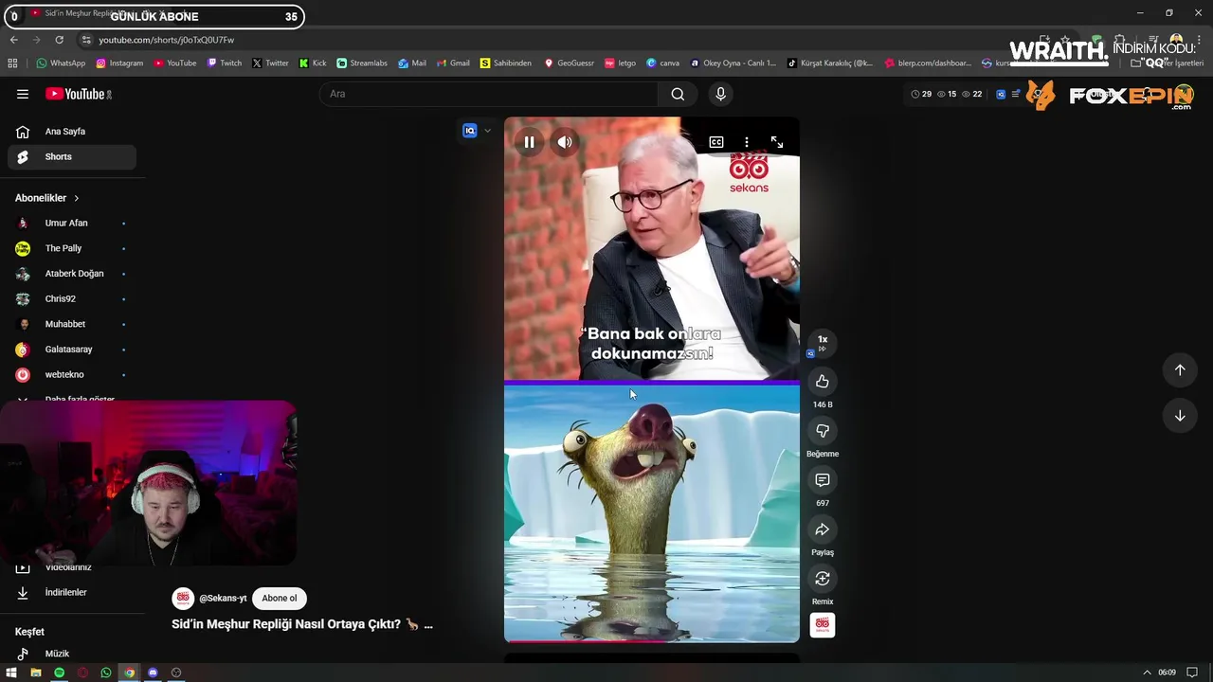Dislike the Short (Beğenme)
This screenshot has width=1213, height=682.
pos(823,431)
